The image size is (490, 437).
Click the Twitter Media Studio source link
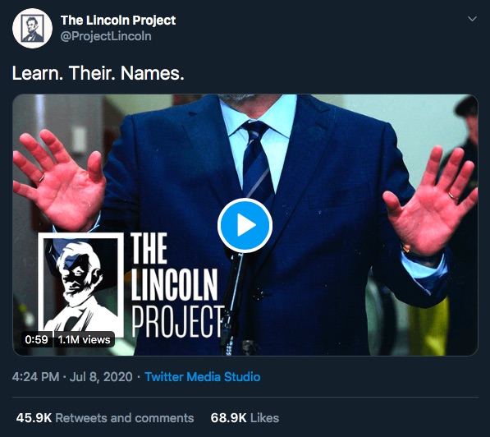point(202,377)
